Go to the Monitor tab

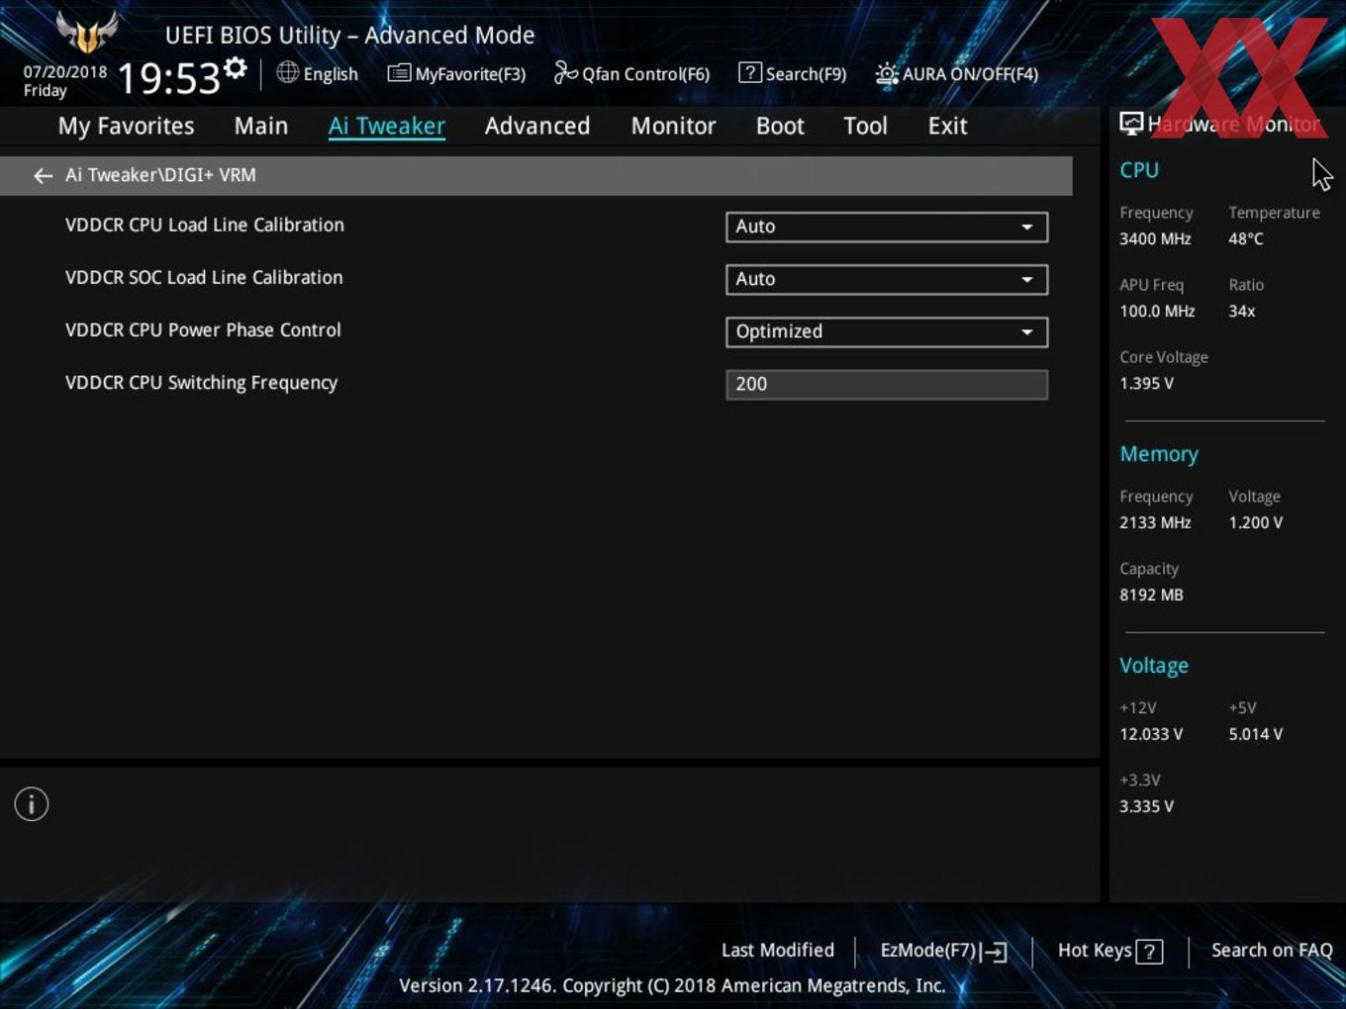pyautogui.click(x=673, y=126)
